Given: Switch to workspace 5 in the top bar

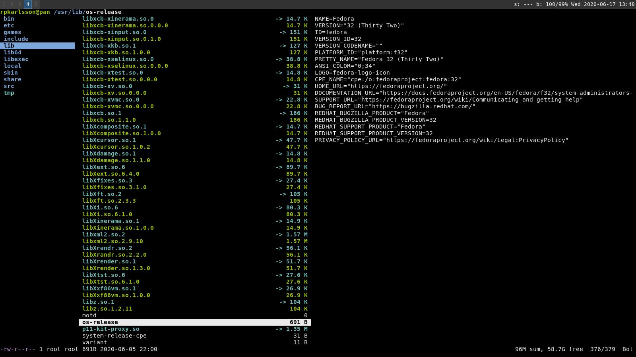Looking at the screenshot, I should [x=36, y=4].
